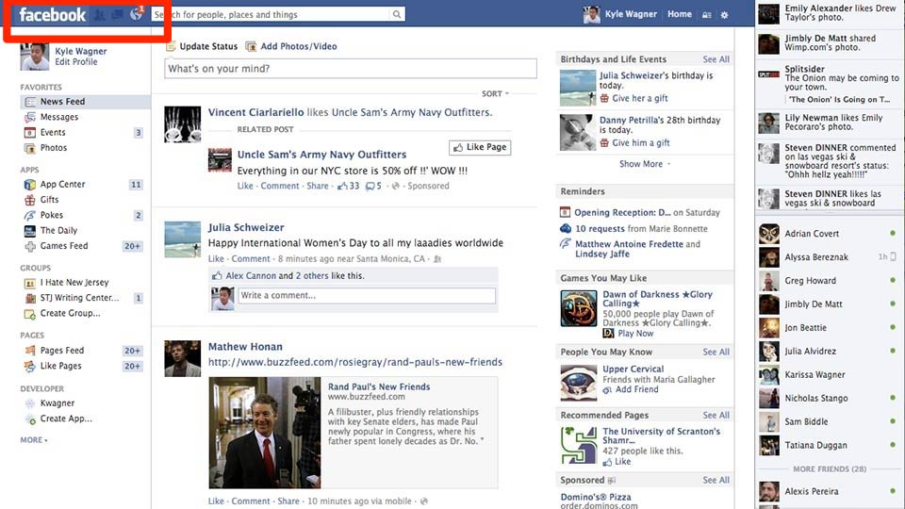Screen dimensions: 905x509
Task: Click See All in People You May Know
Action: (x=716, y=352)
